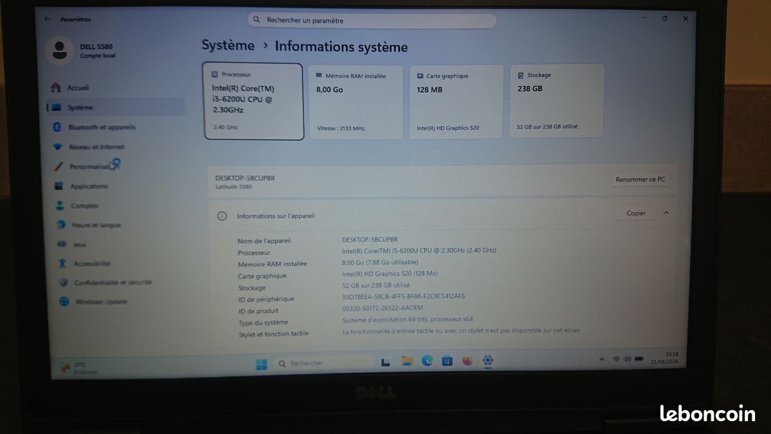Select Système in the sidebar
This screenshot has width=771, height=434.
116,107
